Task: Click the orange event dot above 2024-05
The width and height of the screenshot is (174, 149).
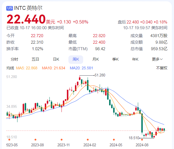Action: [114, 140]
